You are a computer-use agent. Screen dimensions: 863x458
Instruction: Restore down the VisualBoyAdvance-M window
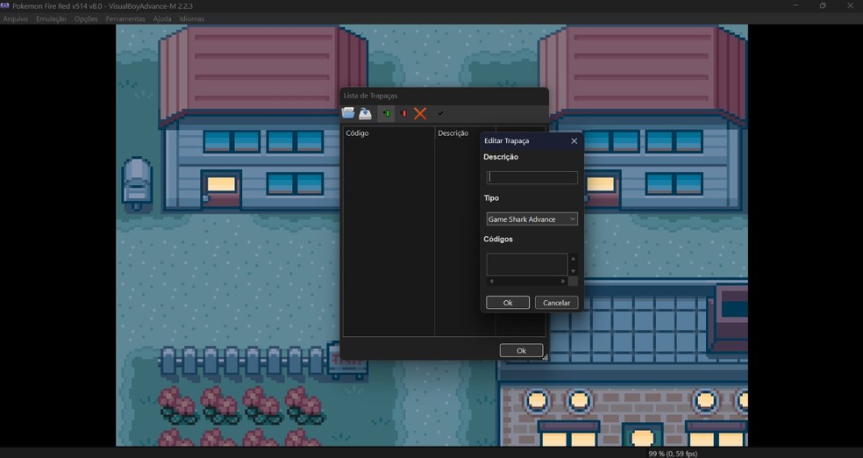coord(823,5)
